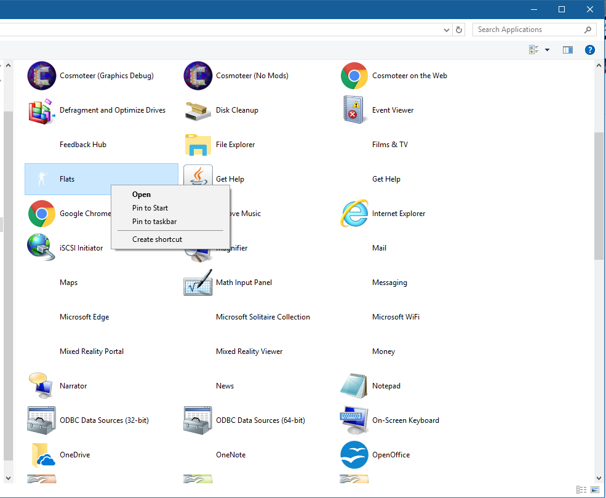Select the Microsoft WiFi entry
Image resolution: width=606 pixels, height=498 pixels.
[x=396, y=317]
